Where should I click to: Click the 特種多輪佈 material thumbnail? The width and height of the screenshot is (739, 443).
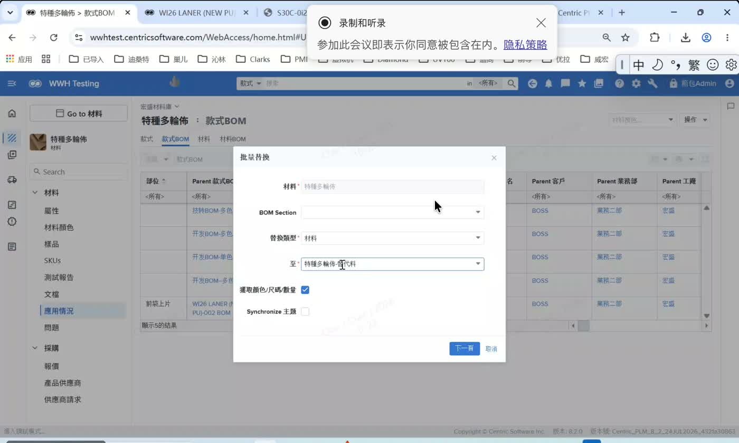[x=38, y=142]
